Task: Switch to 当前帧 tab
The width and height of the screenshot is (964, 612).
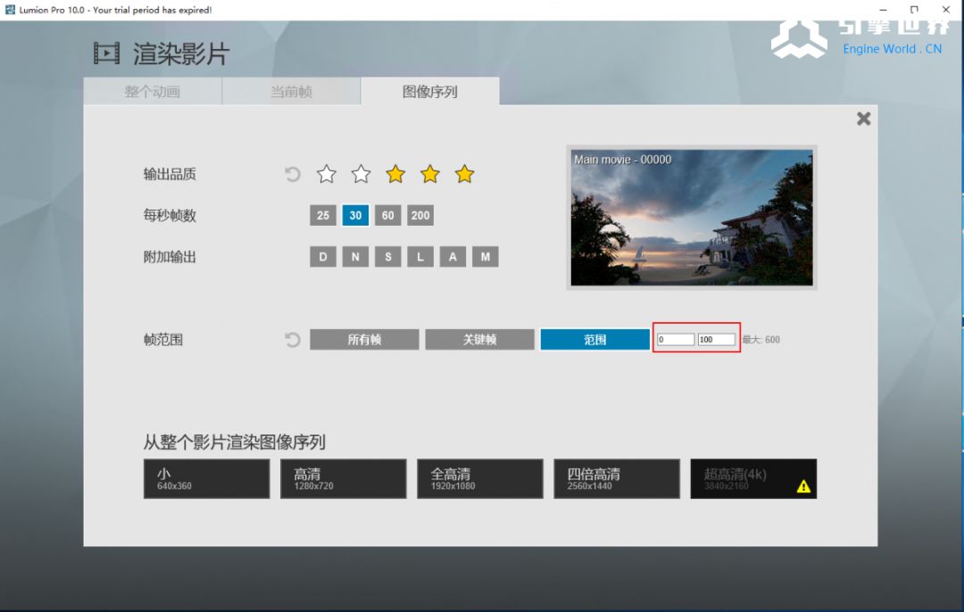Action: coord(291,92)
